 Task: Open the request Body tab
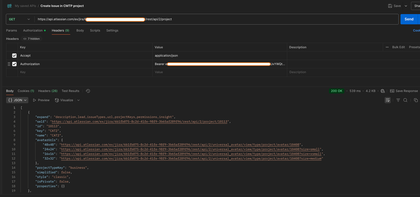[x=80, y=31]
